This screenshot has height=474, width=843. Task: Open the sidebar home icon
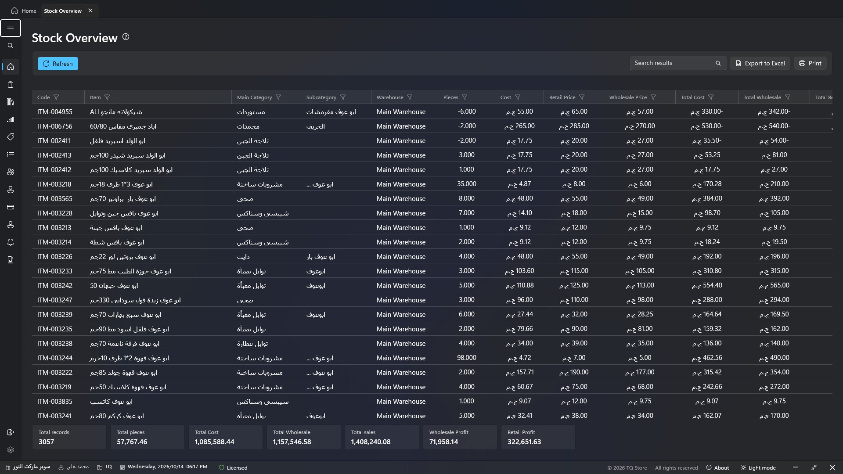[x=11, y=67]
